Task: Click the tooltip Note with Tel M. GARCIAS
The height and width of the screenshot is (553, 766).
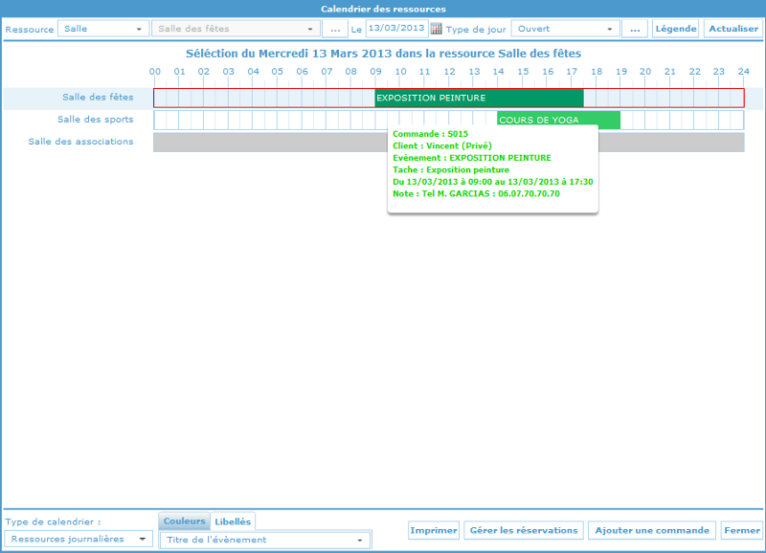Action: coord(476,194)
